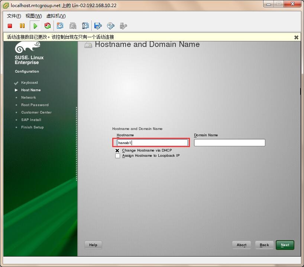Image resolution: width=304 pixels, height=267 pixels.
Task: Close the VM console window
Action: click(292, 4)
